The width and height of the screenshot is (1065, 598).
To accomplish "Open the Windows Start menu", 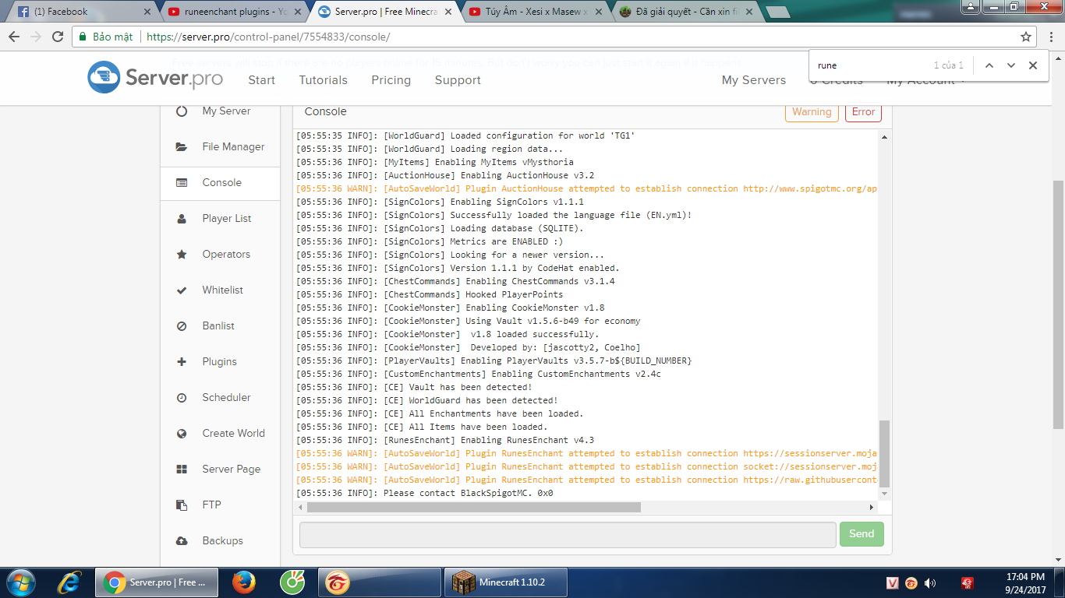I will 19,582.
